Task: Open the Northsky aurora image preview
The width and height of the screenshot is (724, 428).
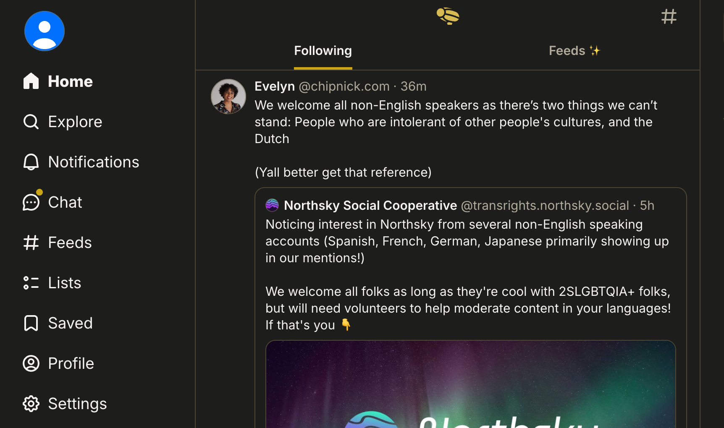Action: coord(470,384)
